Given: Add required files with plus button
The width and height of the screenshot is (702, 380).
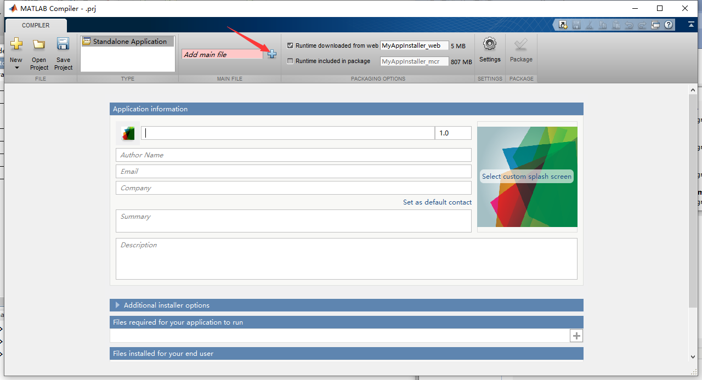Looking at the screenshot, I should (x=576, y=336).
